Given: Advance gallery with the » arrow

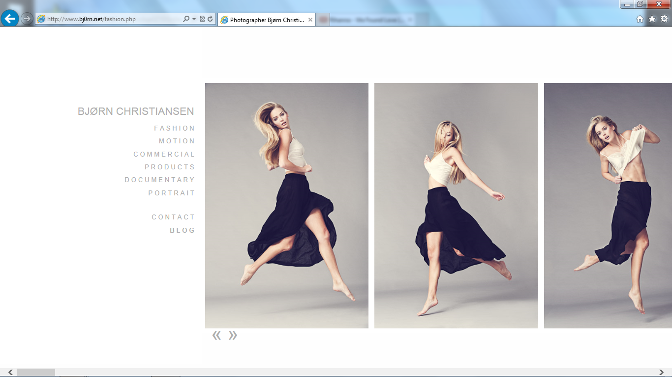Looking at the screenshot, I should click(x=233, y=335).
